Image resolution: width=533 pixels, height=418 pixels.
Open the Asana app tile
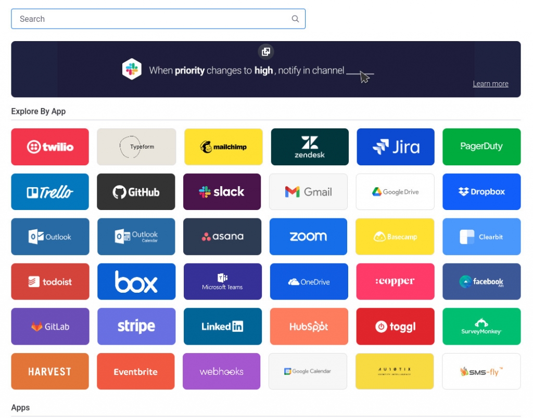click(x=222, y=237)
